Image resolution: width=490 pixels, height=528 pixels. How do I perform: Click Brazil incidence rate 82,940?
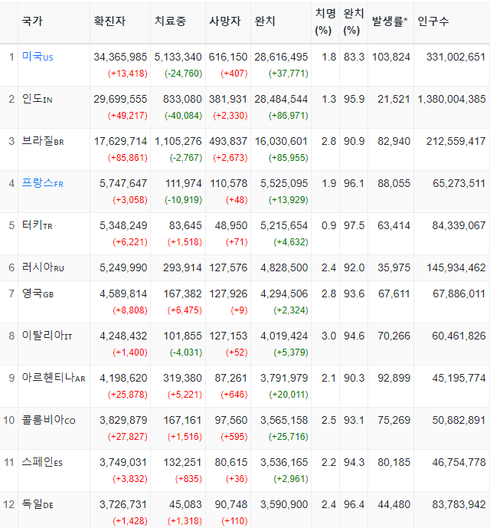click(394, 141)
